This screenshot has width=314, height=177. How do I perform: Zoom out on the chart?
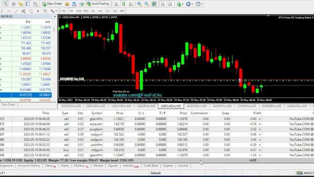[x=147, y=4]
